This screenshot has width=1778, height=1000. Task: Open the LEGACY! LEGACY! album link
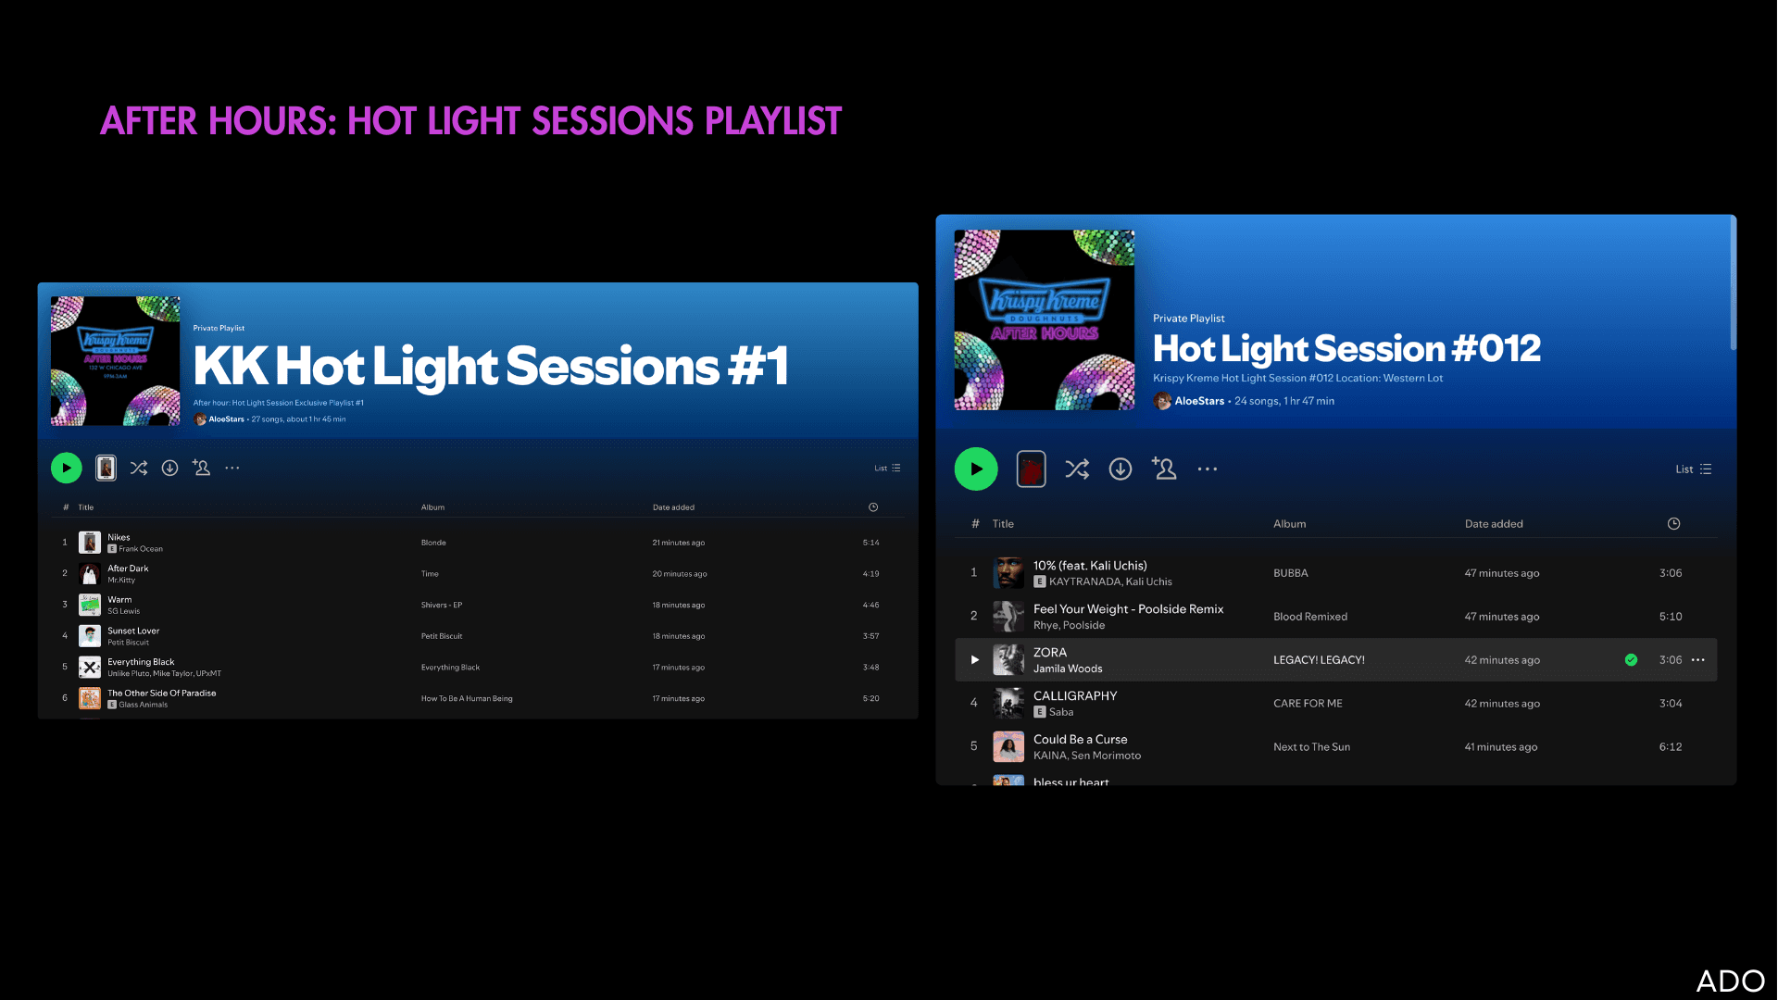pyautogui.click(x=1319, y=660)
